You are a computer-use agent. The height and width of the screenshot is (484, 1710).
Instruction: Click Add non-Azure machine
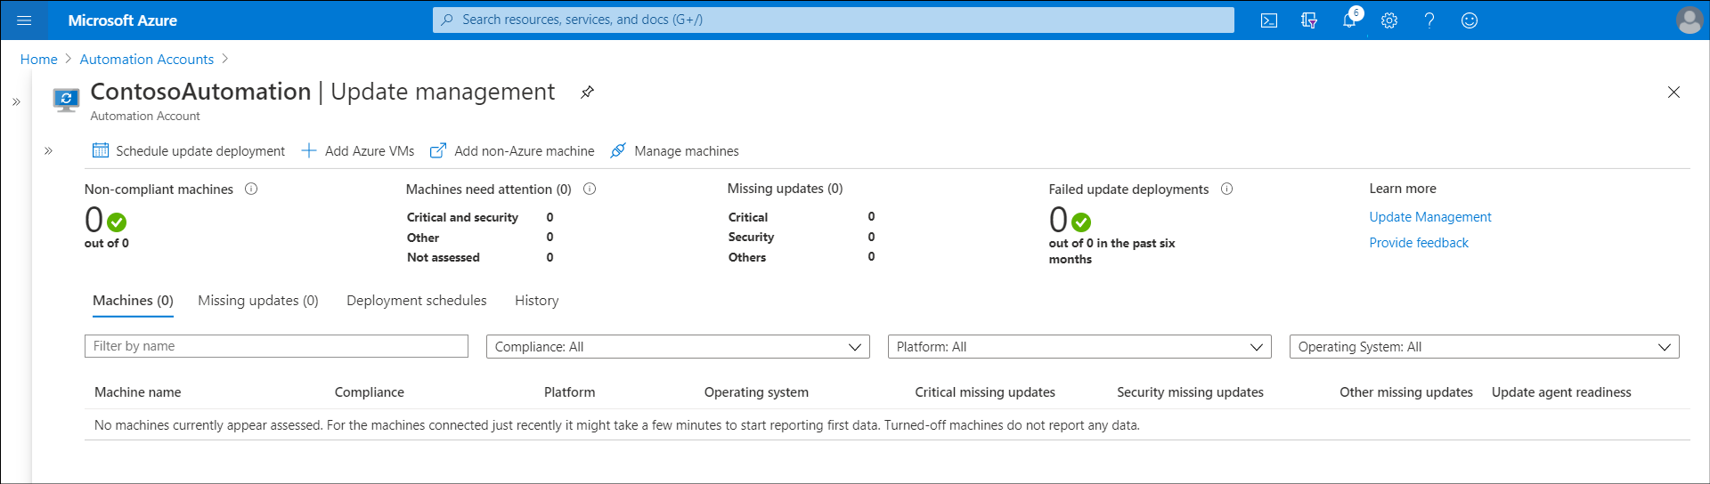(x=512, y=151)
